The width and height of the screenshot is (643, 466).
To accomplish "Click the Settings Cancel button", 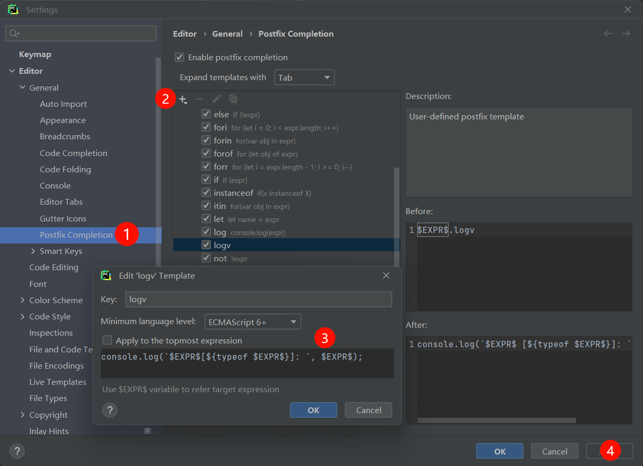I will (x=554, y=451).
